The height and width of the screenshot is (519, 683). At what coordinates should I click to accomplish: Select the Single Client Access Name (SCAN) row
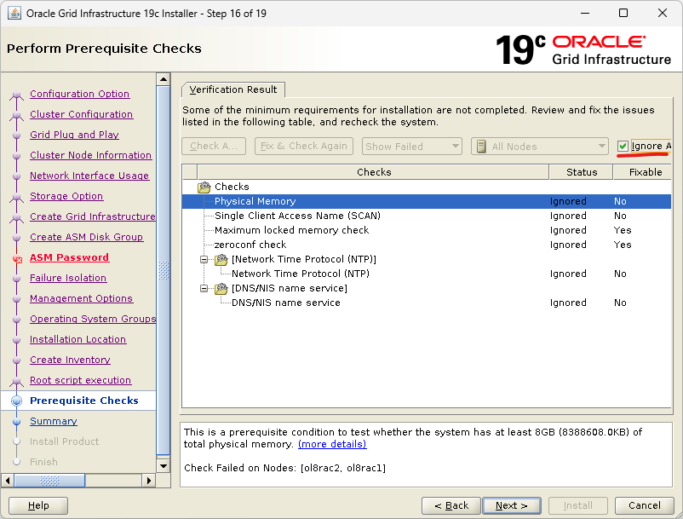click(x=427, y=216)
